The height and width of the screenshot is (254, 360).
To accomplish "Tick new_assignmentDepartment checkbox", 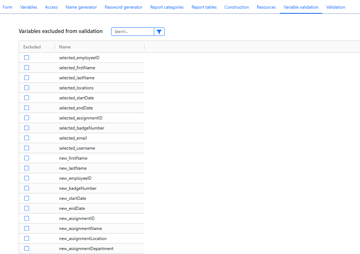I will 27,249.
